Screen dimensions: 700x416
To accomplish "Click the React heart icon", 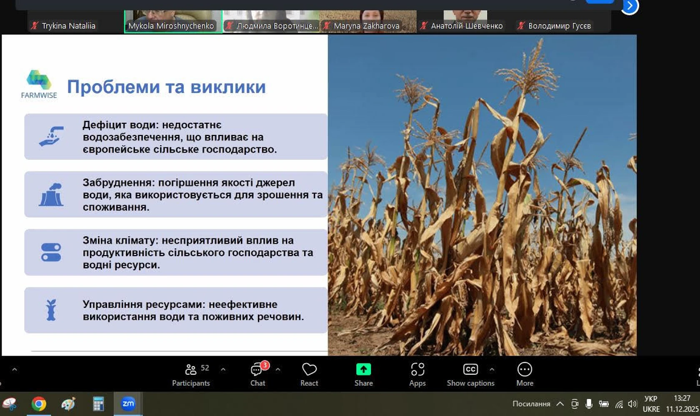I will tap(309, 374).
